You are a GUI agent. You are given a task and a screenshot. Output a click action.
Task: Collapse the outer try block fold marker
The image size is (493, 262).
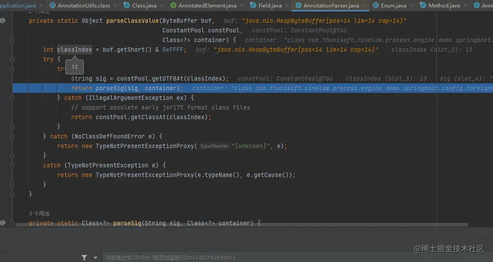click(13, 59)
